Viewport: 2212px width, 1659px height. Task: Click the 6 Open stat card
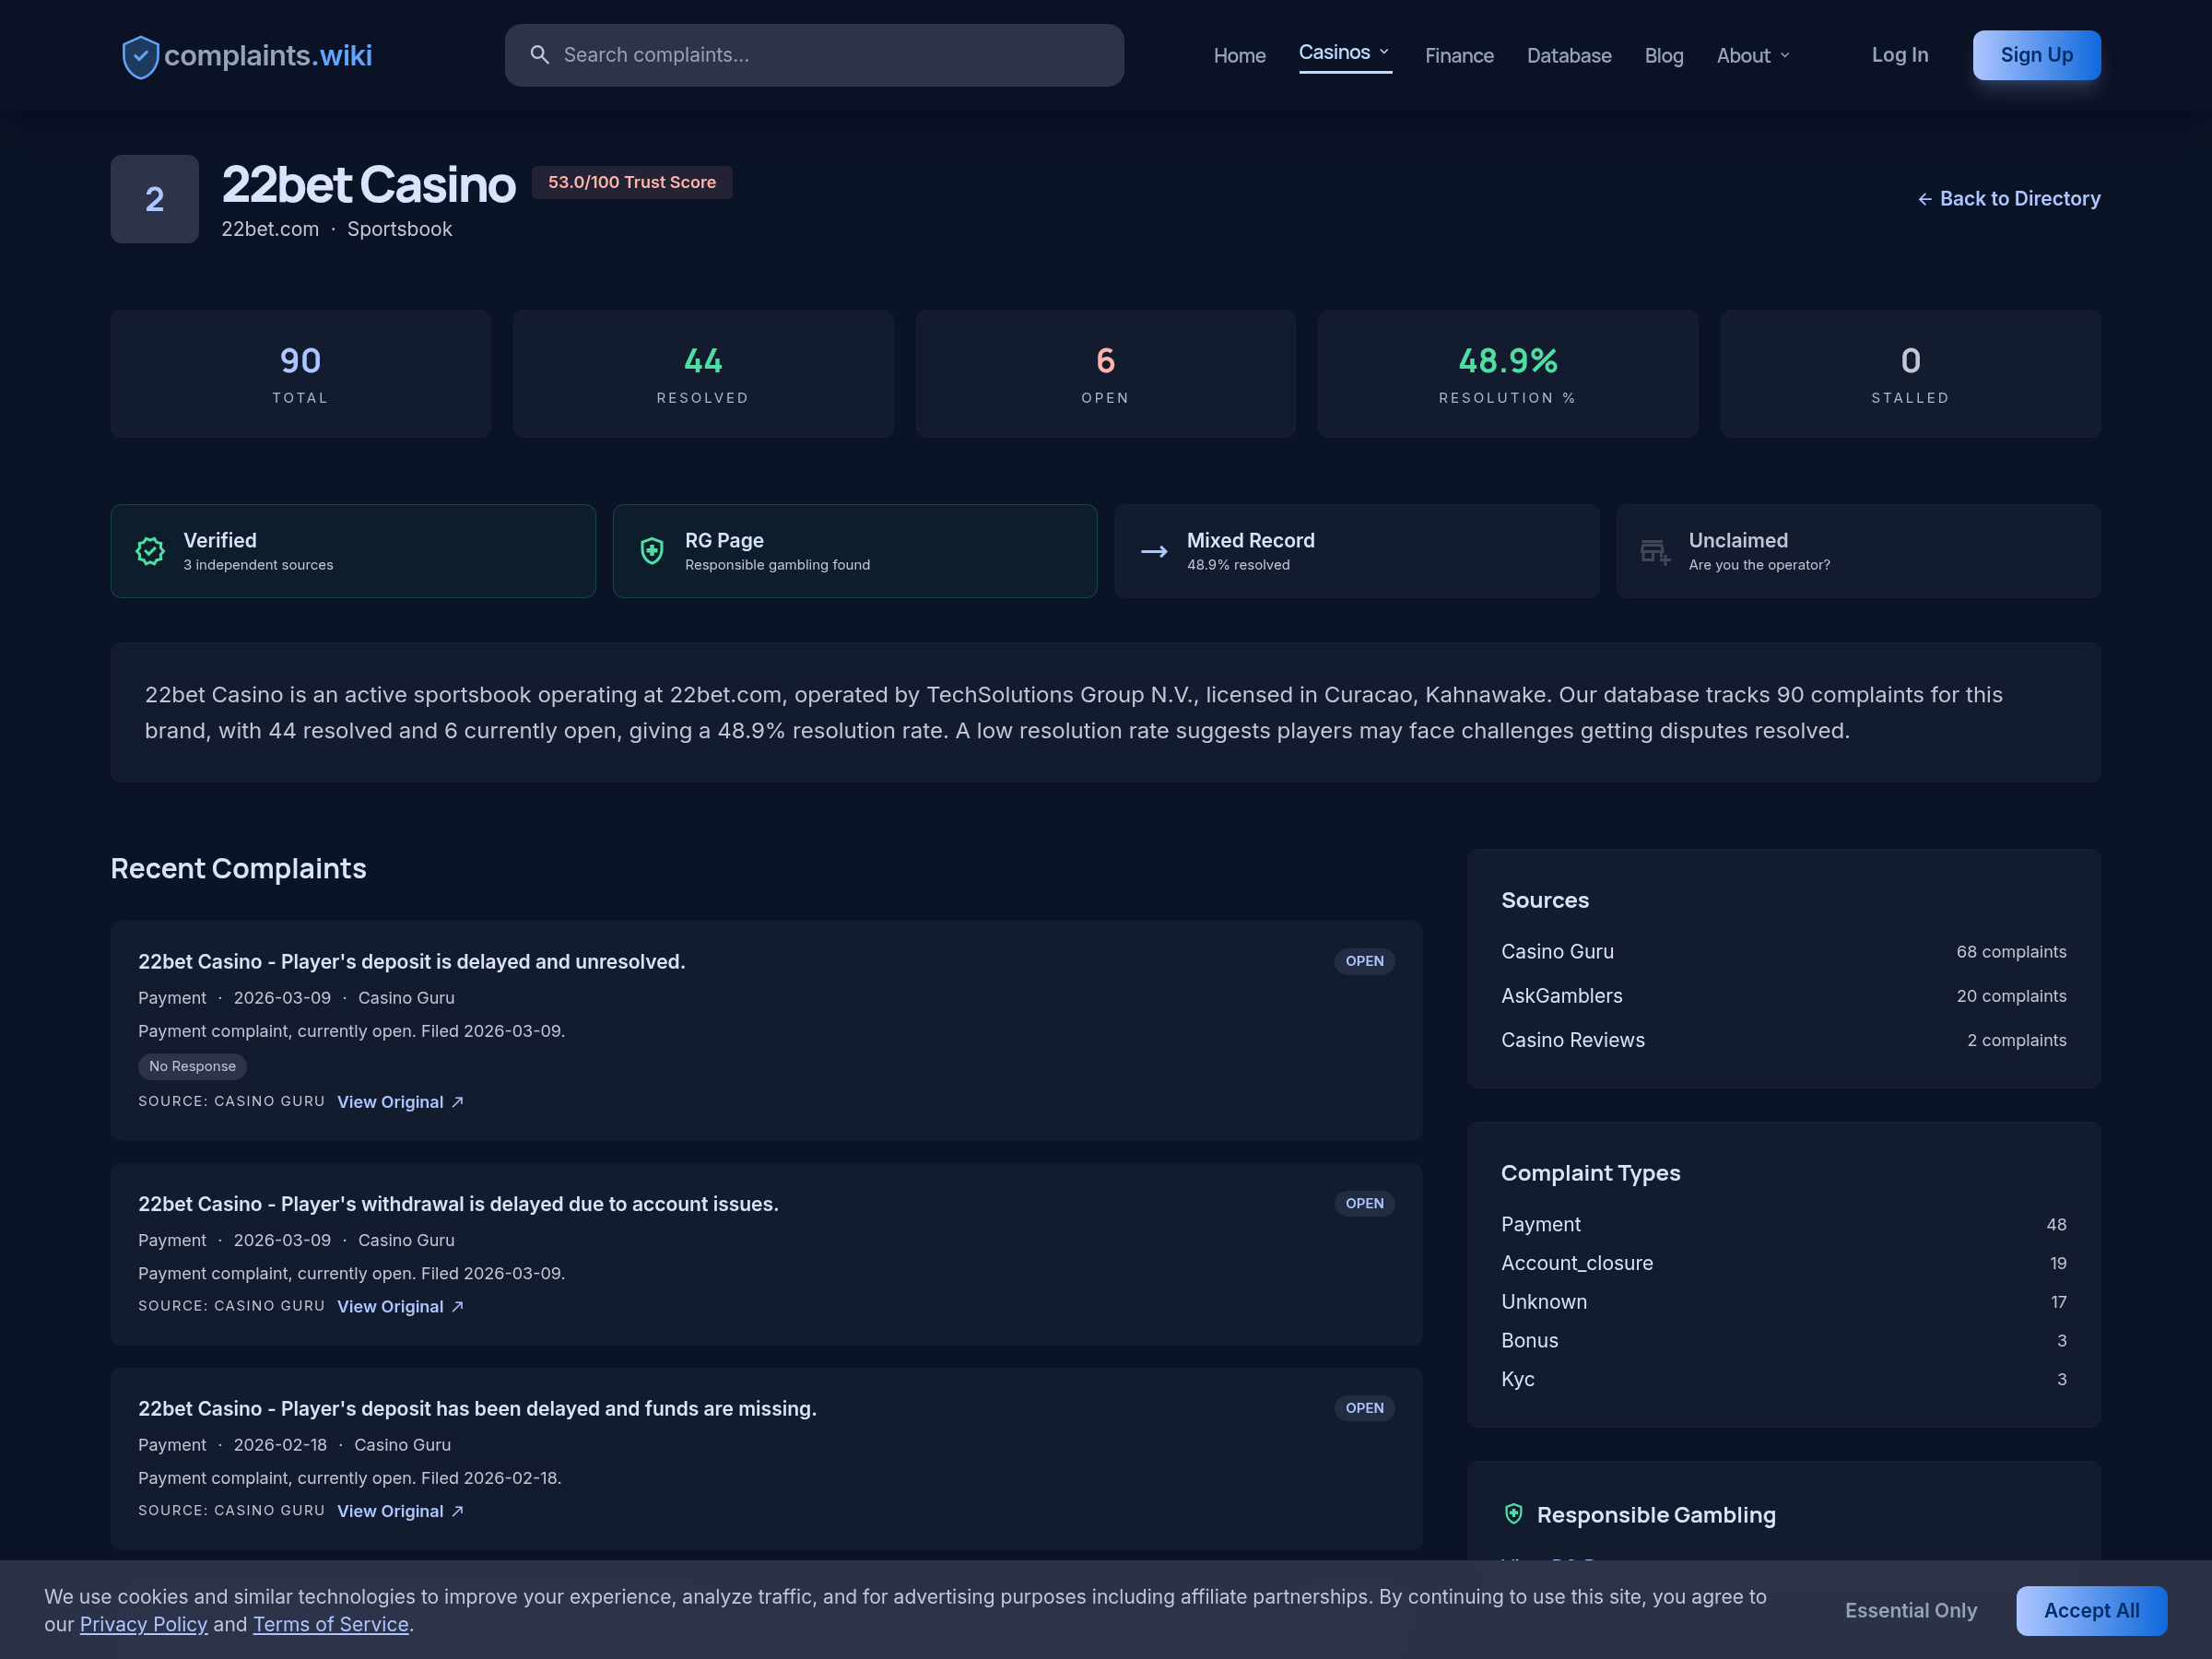[x=1105, y=373]
